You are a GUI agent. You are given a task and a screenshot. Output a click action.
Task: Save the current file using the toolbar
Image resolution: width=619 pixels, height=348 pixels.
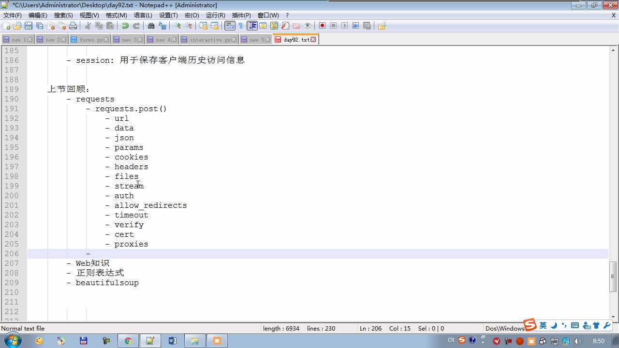[29, 26]
